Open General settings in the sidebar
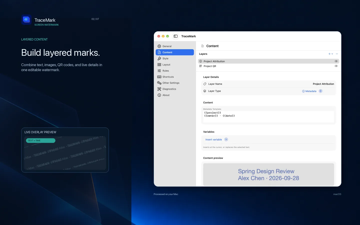This screenshot has width=360, height=225. click(175, 46)
